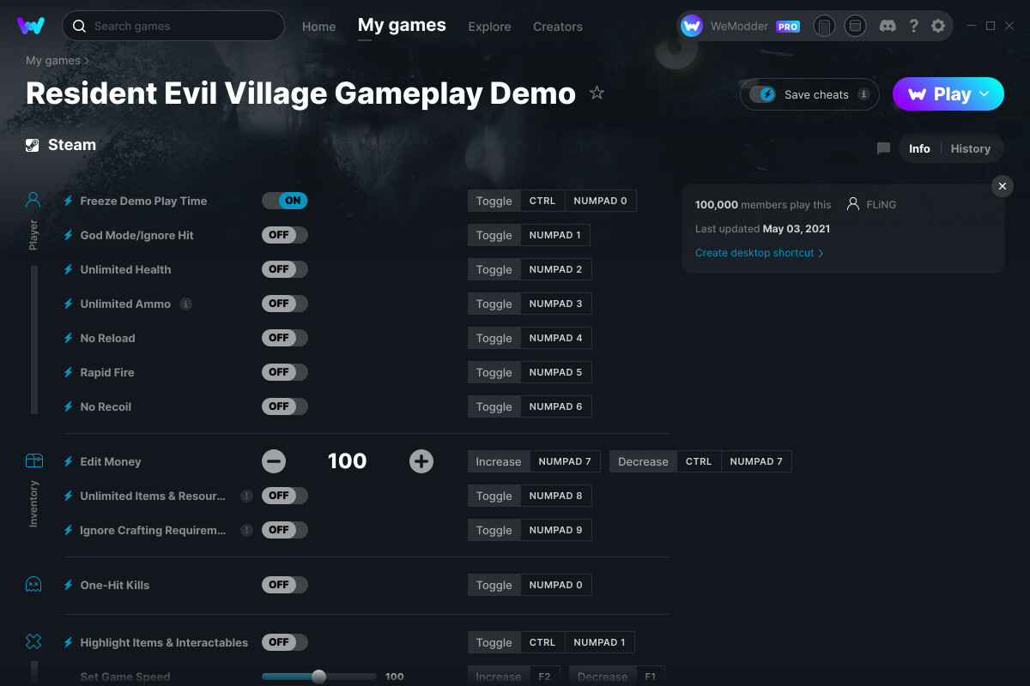Click the overlay window icon in the header
1030x686 pixels.
(855, 26)
